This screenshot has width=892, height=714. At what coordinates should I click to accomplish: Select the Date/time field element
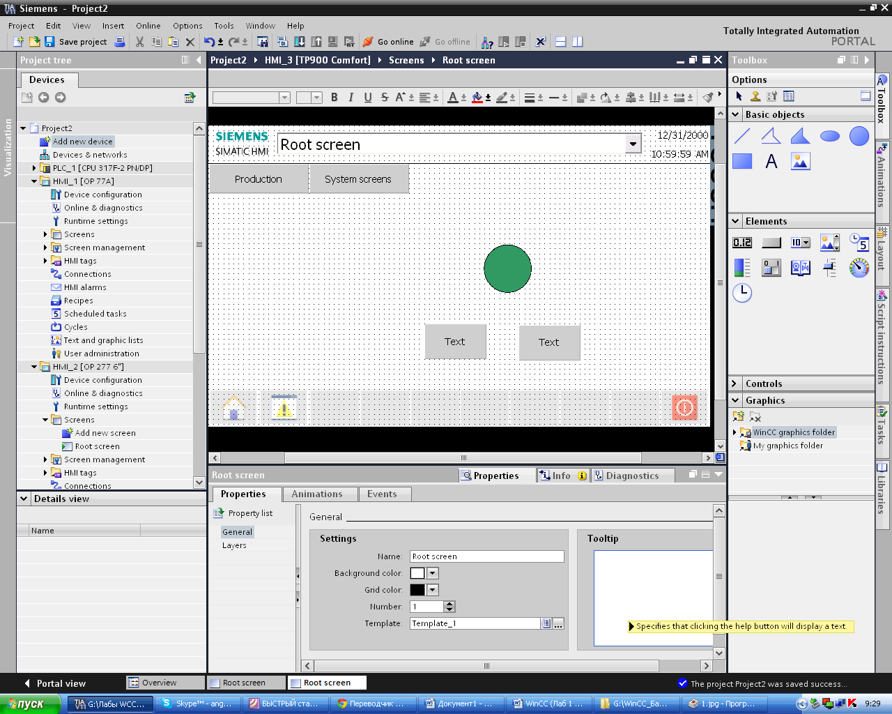click(x=859, y=243)
